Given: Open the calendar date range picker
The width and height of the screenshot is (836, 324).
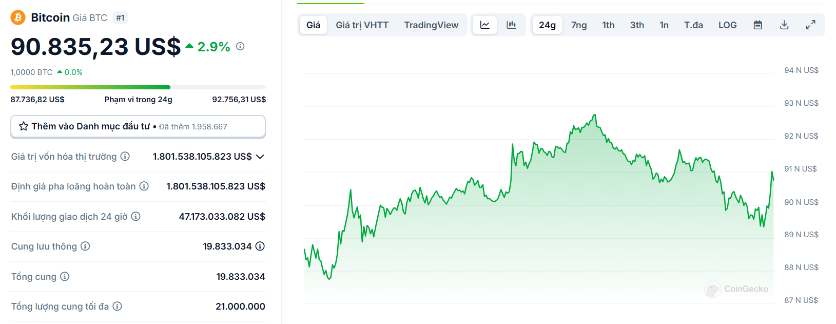Looking at the screenshot, I should (x=758, y=25).
